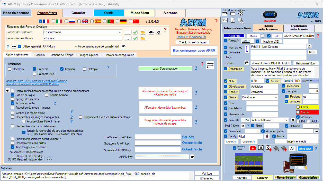Viewport: 323px width, 181px height.
Task: Click the gamepad file icon in ROM Informations
Action: click(x=241, y=20)
